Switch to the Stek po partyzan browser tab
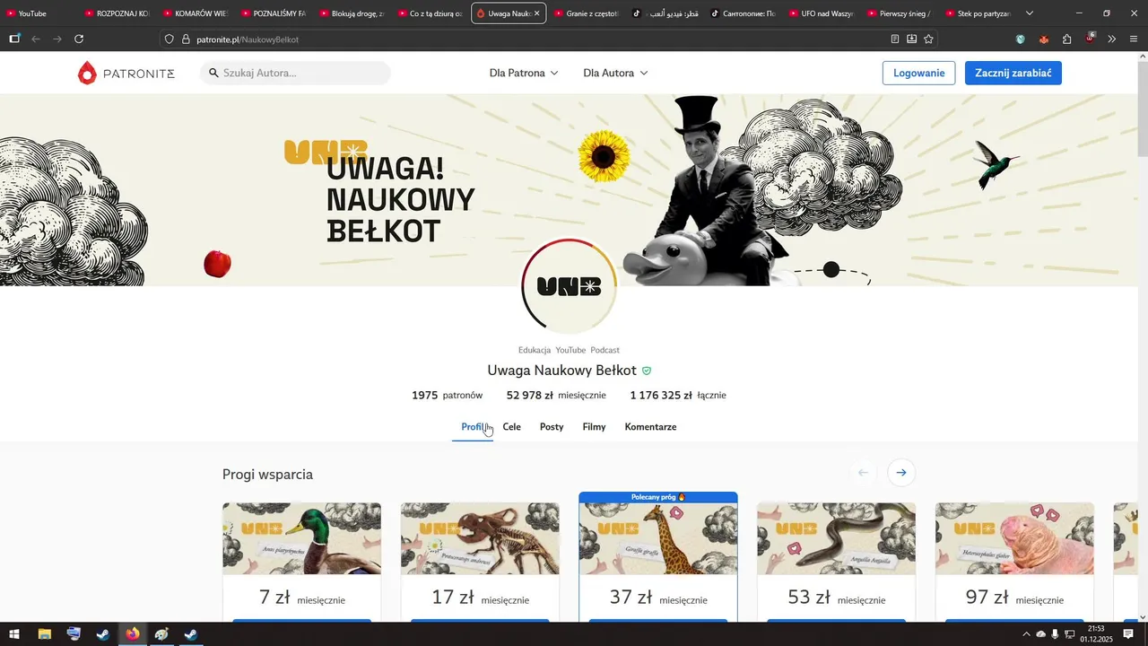 click(978, 13)
